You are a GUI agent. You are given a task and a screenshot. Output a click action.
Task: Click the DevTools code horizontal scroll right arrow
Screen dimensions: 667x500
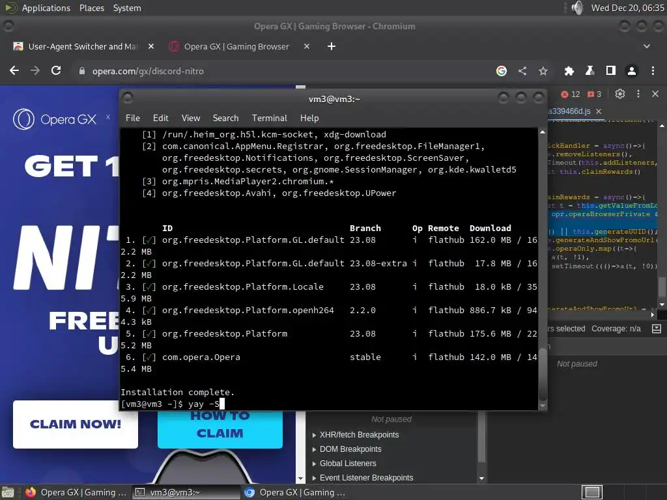(653, 314)
